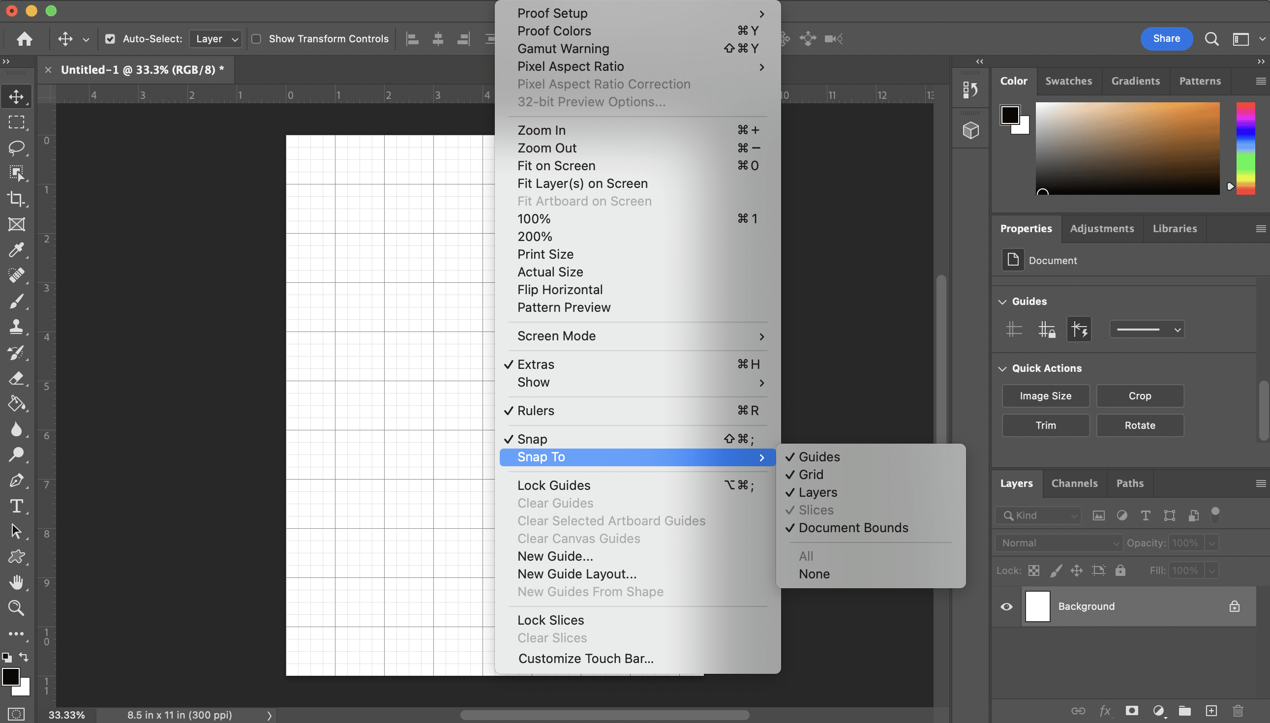
Task: Hide the Background layer
Action: point(1007,606)
